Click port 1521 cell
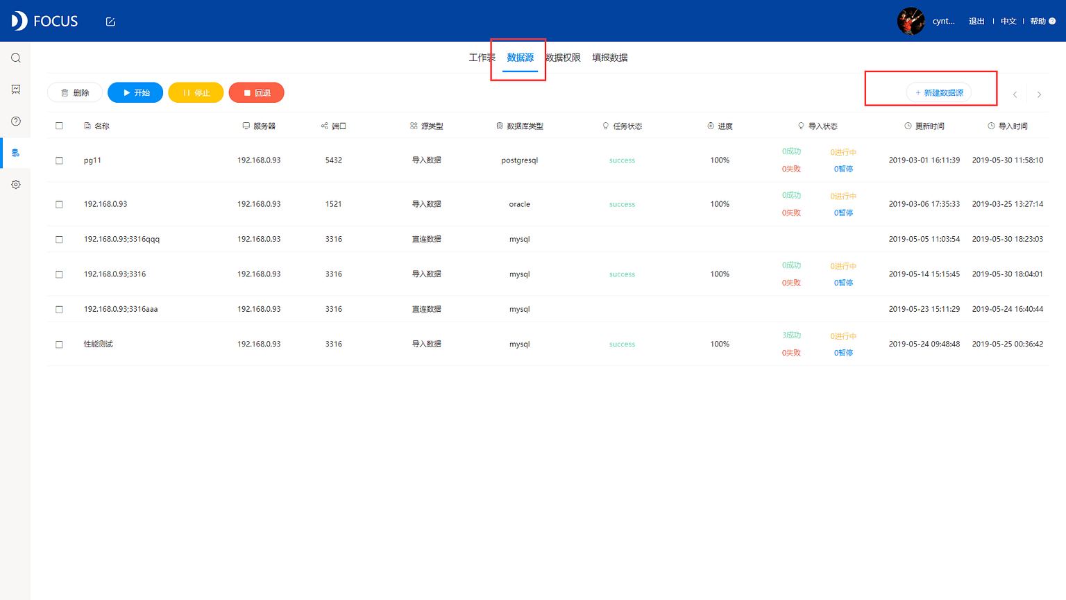Viewport: 1066px width, 600px height. pyautogui.click(x=334, y=204)
